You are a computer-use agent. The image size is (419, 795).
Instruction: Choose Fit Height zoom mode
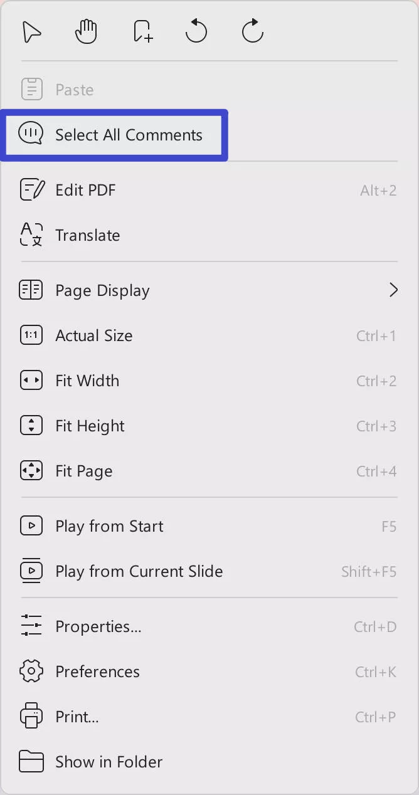[x=90, y=426]
